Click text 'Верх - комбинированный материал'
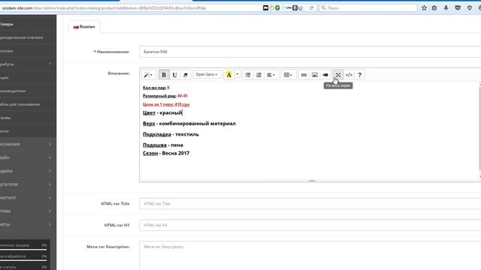Image resolution: width=481 pixels, height=270 pixels. [x=189, y=123]
